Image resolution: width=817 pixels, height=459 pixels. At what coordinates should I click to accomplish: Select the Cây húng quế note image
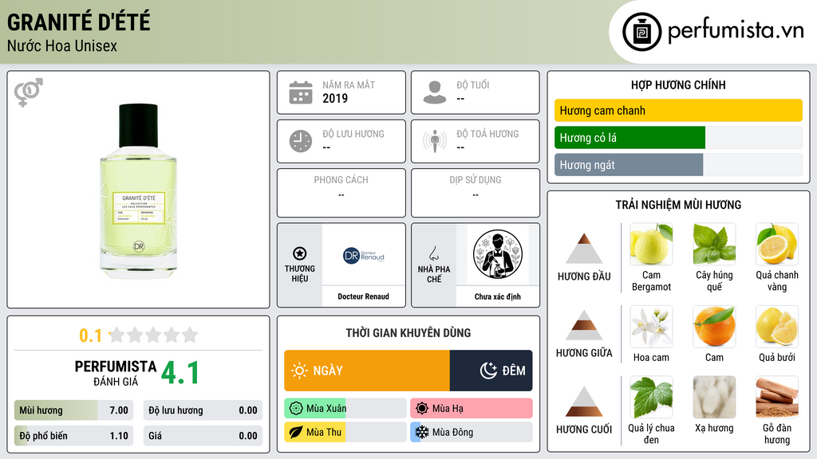click(x=714, y=244)
